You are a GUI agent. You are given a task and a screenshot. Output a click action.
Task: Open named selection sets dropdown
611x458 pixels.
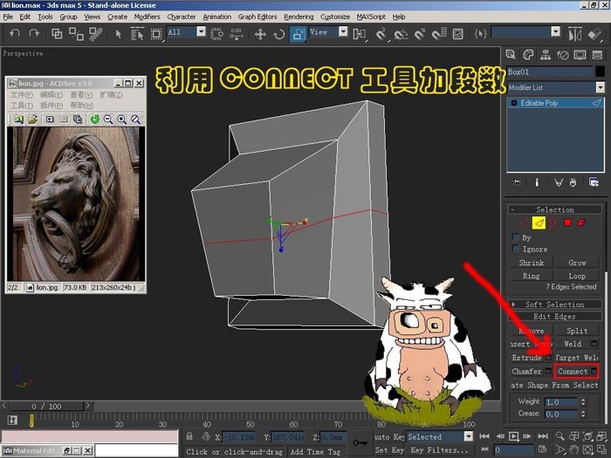556,31
